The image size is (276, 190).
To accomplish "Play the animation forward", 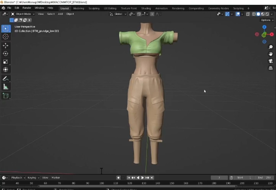I will [x=142, y=178].
